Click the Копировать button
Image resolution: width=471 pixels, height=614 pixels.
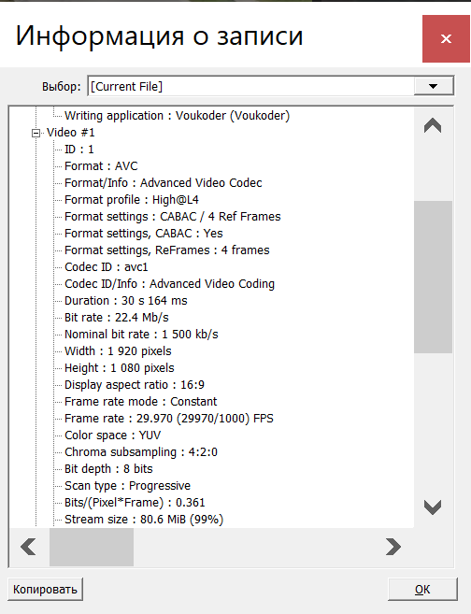pos(45,590)
